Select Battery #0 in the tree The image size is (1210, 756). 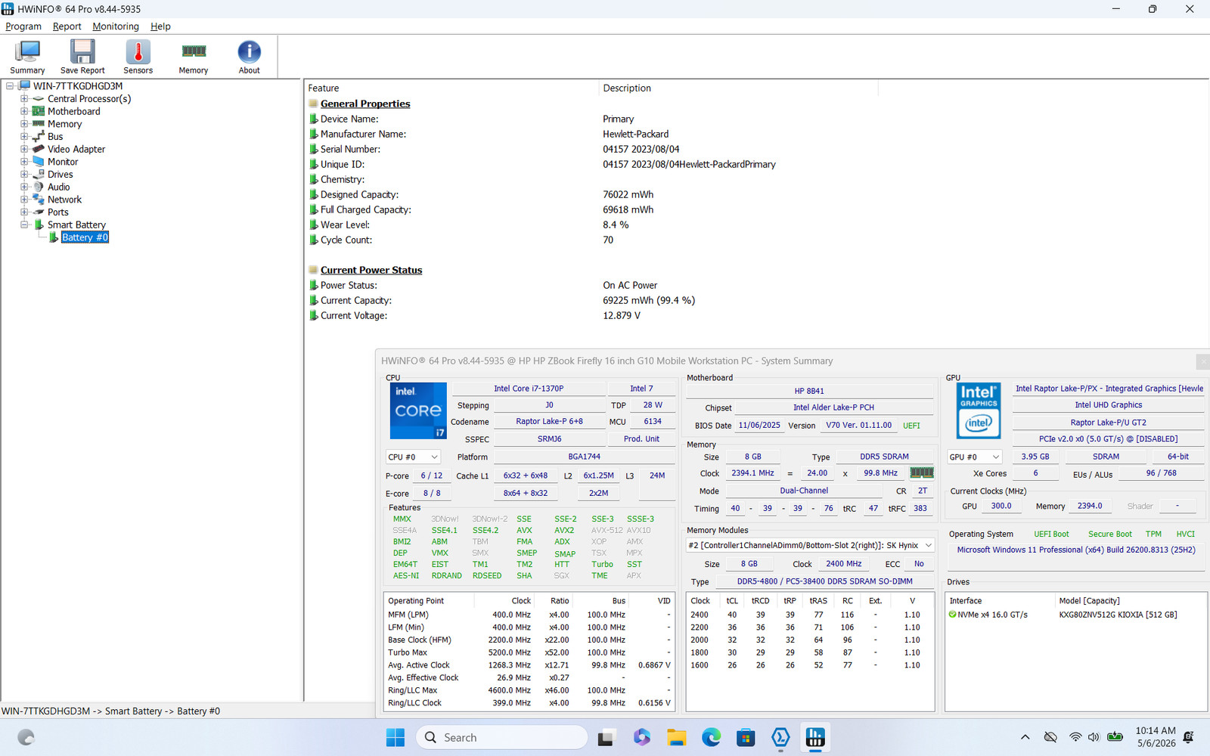coord(85,237)
